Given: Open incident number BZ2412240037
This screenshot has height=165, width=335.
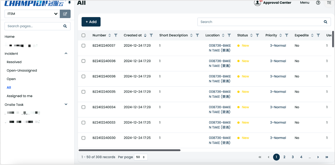Looking at the screenshot, I should (104, 46).
